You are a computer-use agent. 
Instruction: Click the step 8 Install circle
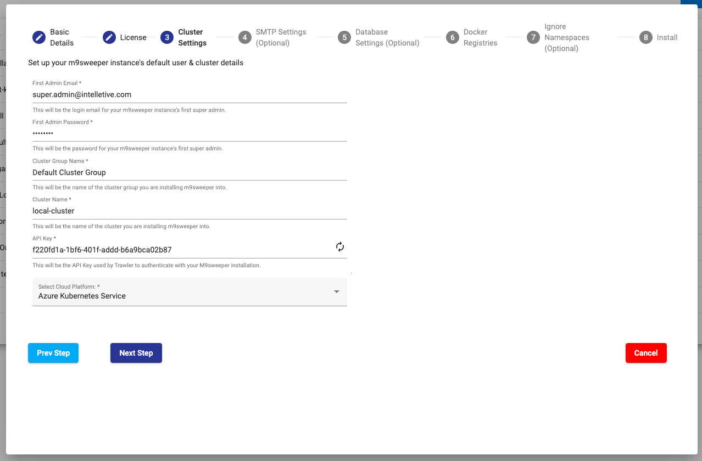click(646, 37)
